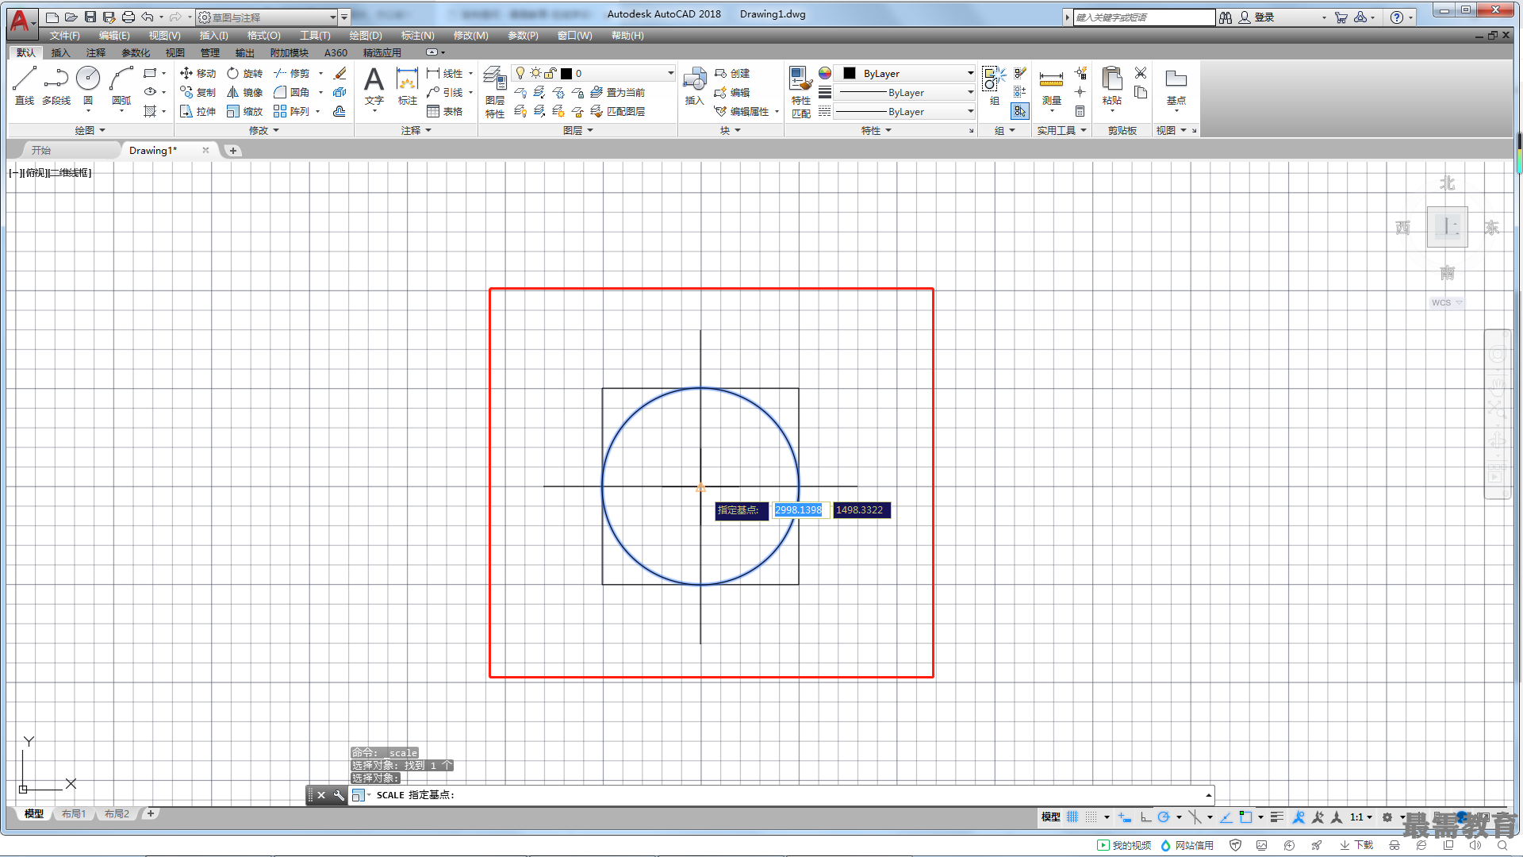
Task: Toggle polar tracking in status bar
Action: click(x=1164, y=817)
